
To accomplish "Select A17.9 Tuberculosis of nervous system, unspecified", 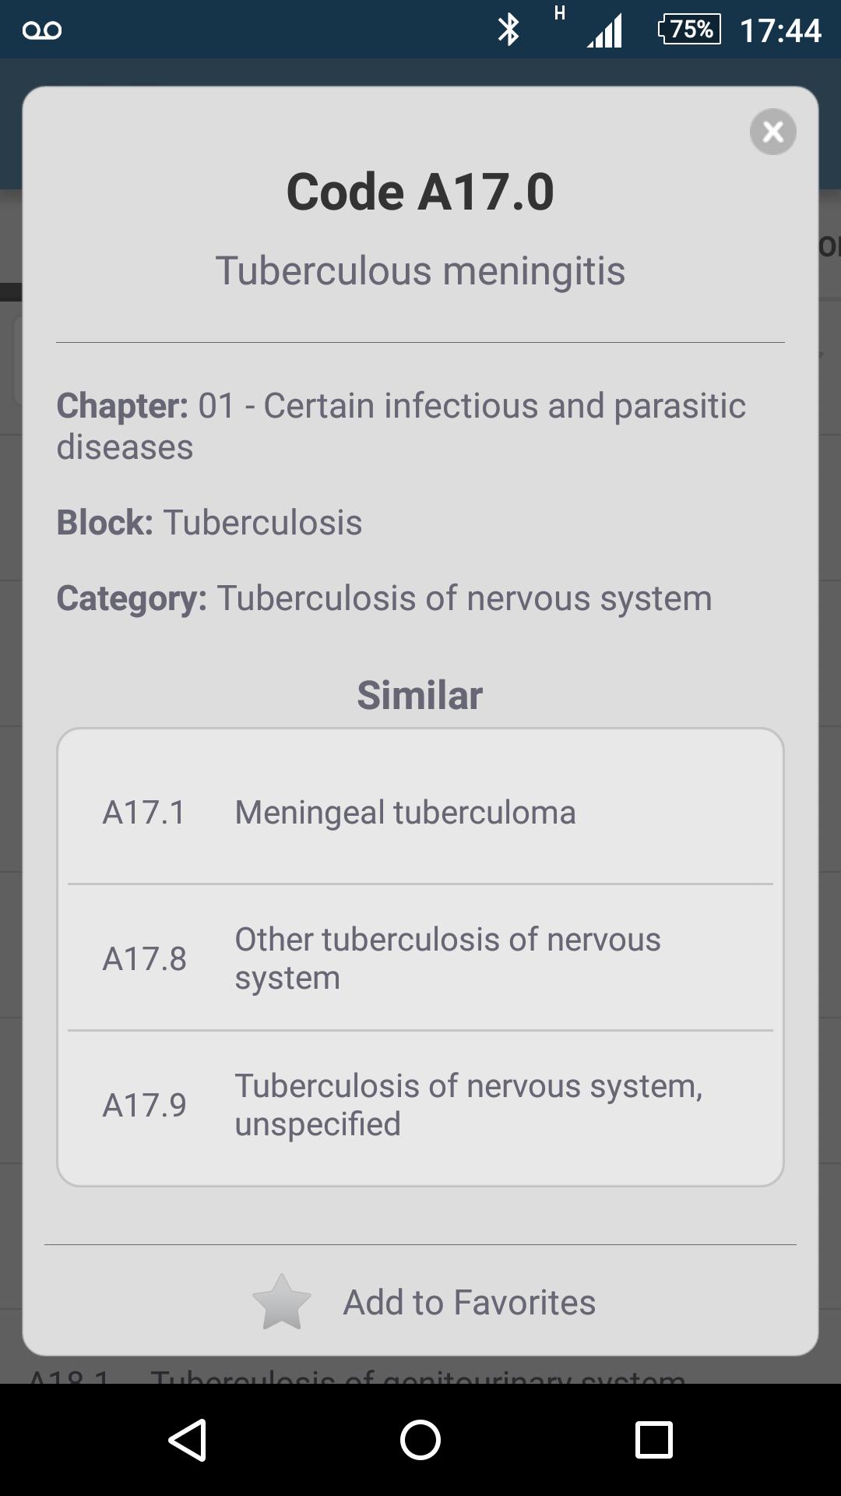I will 420,1104.
